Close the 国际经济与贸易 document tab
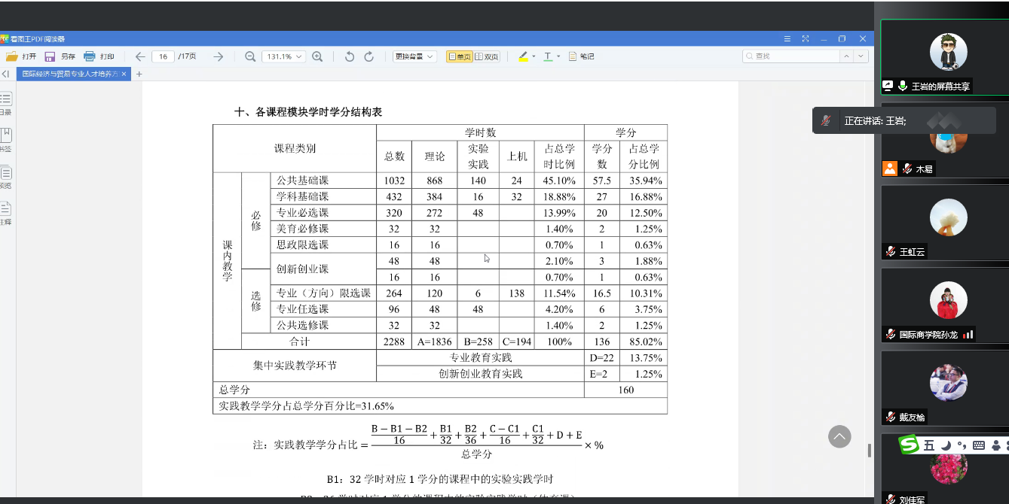Image resolution: width=1009 pixels, height=504 pixels. tap(125, 74)
